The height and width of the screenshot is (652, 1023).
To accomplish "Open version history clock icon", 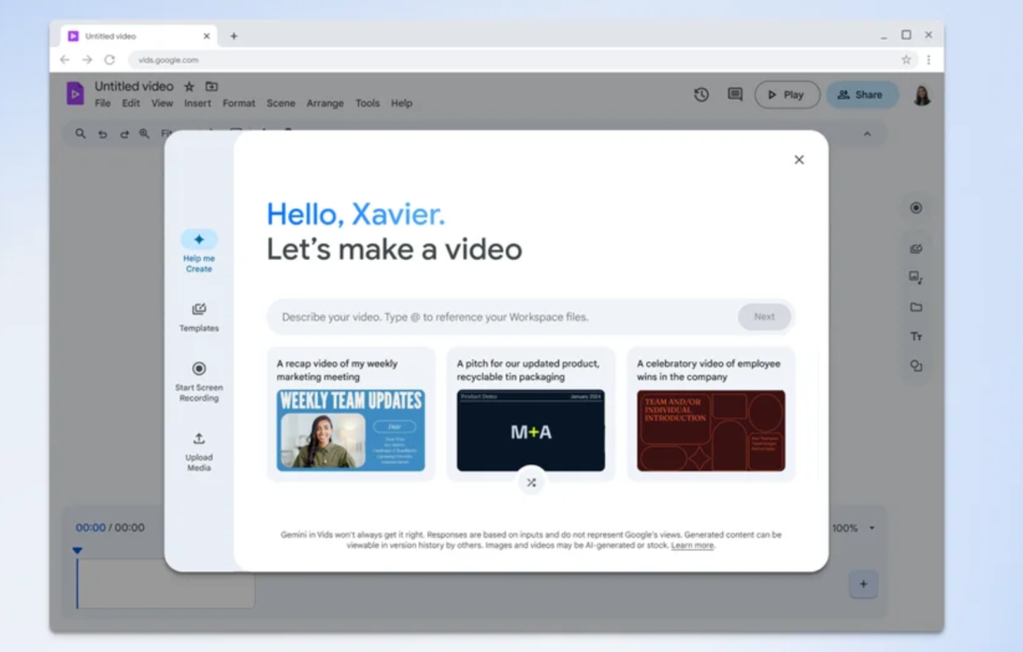I will [x=701, y=95].
